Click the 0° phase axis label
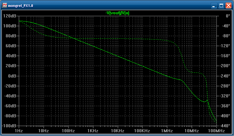 pyautogui.click(x=228, y=16)
